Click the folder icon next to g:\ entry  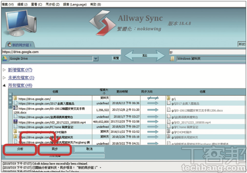click(x=169, y=99)
